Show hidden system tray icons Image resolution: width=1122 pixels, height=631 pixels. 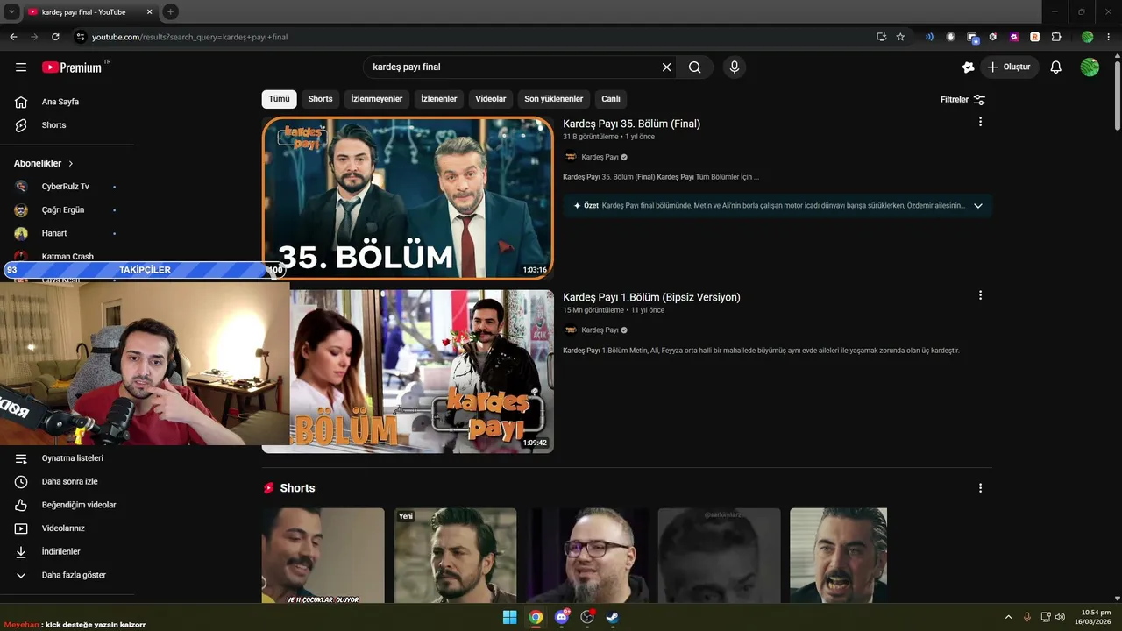click(x=1008, y=617)
